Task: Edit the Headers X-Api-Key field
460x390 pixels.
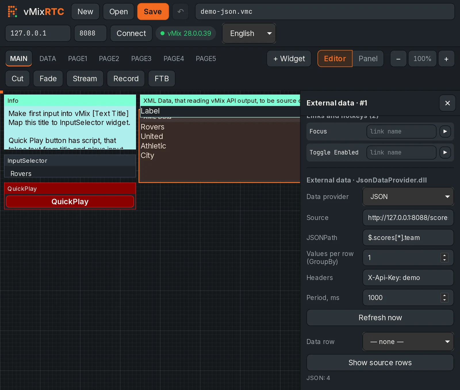Action: (x=408, y=278)
